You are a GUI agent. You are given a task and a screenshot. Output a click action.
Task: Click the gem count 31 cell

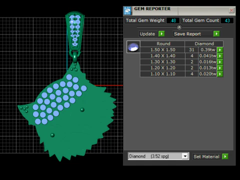tap(191, 50)
